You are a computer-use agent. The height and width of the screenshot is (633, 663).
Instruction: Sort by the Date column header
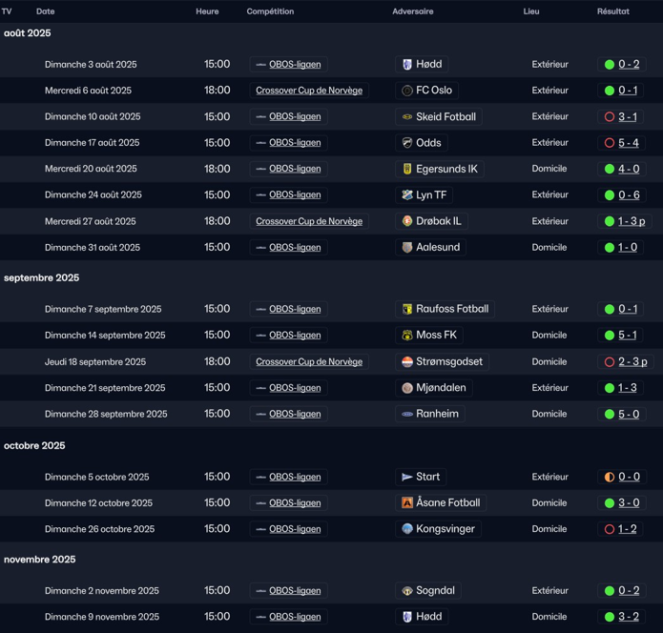(45, 11)
